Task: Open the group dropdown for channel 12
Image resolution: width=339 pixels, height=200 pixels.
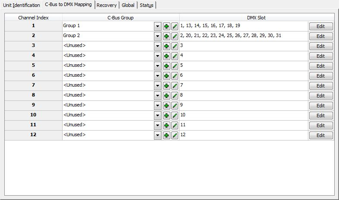Action: (x=157, y=135)
